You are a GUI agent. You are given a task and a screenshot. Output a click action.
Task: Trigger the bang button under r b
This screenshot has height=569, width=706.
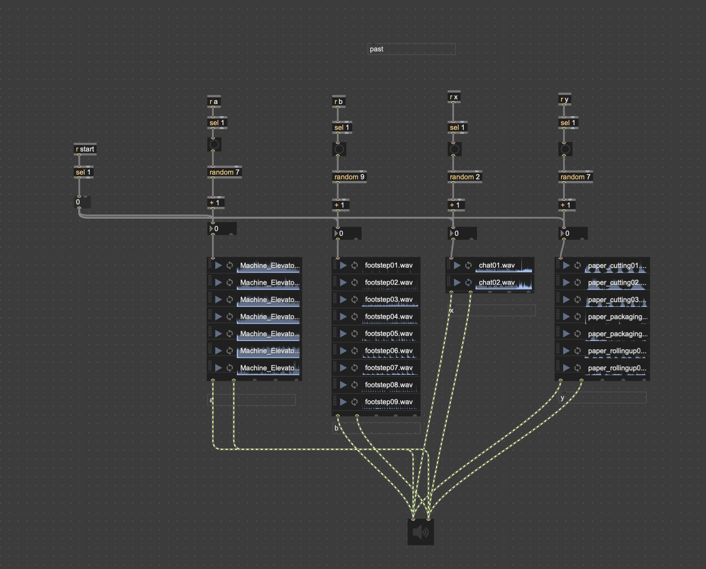pos(339,149)
